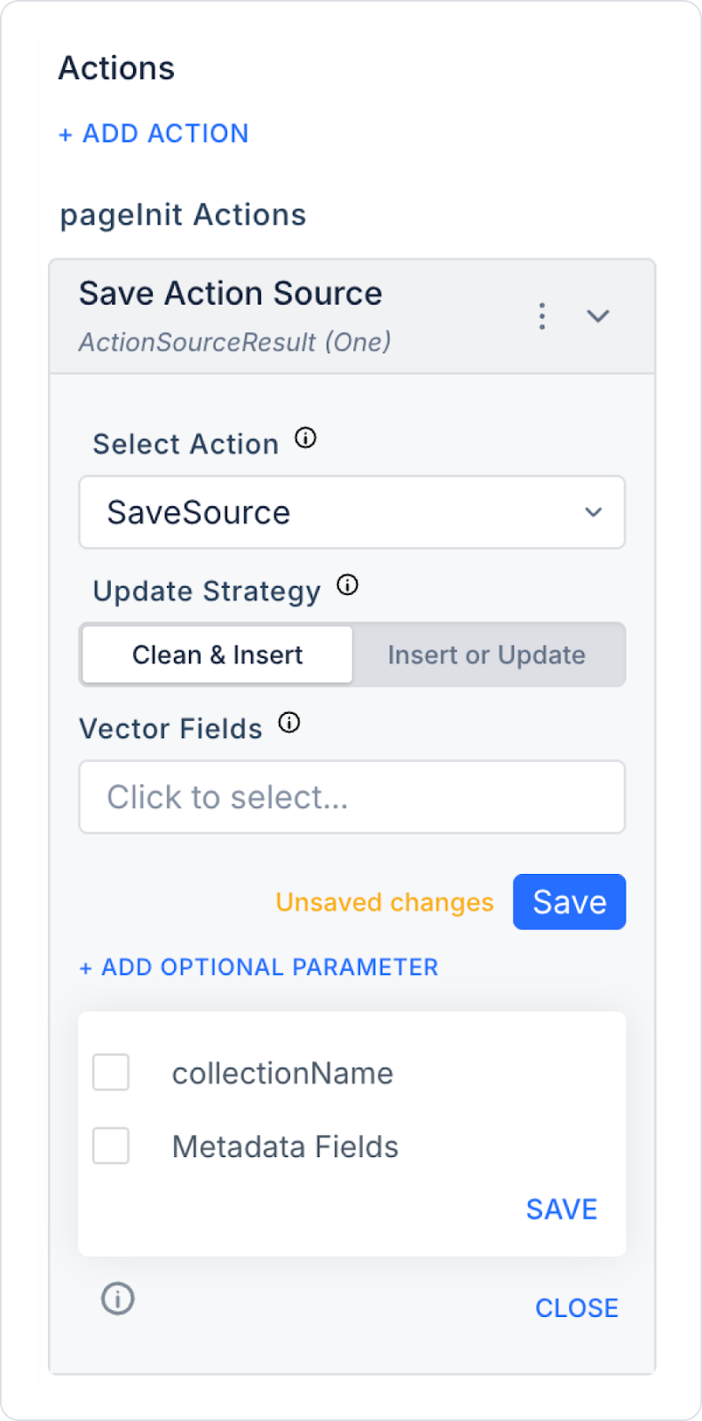Enable the Metadata Fields checkbox
702x1421 pixels.
(111, 1146)
